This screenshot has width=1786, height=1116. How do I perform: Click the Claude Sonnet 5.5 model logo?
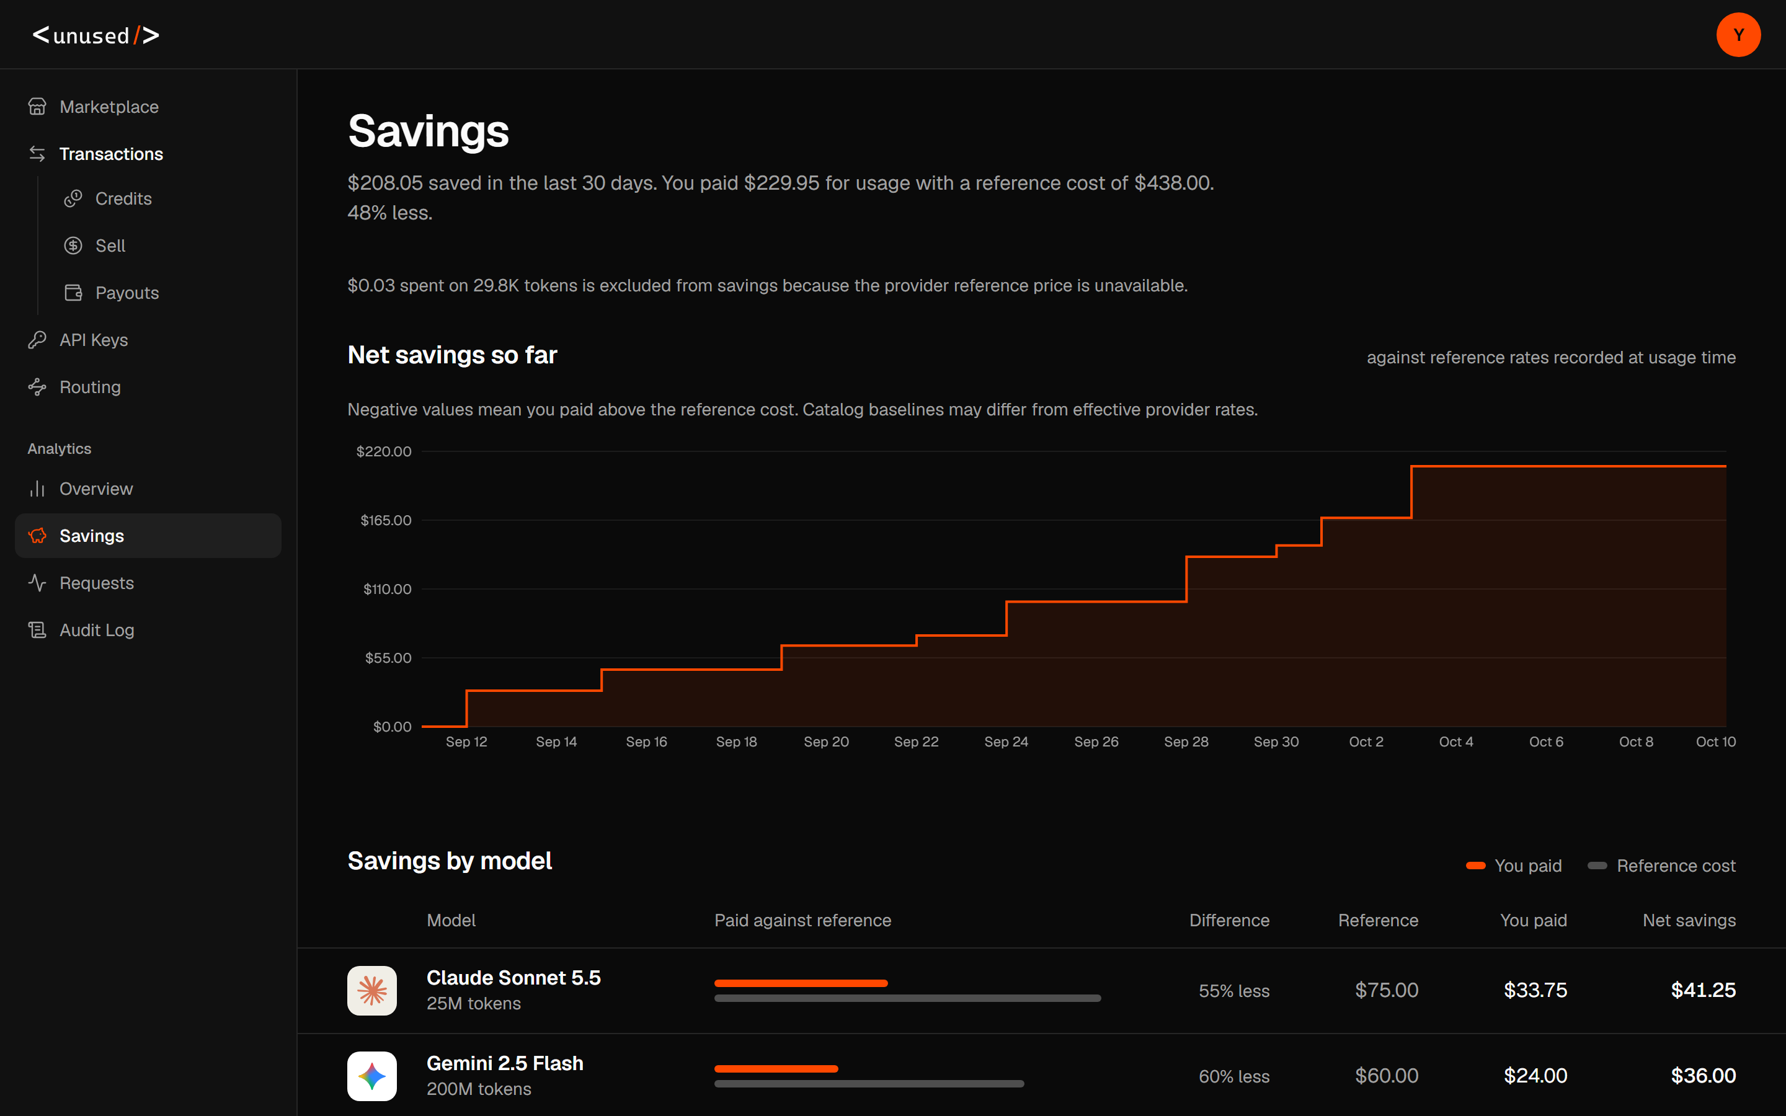(x=372, y=991)
